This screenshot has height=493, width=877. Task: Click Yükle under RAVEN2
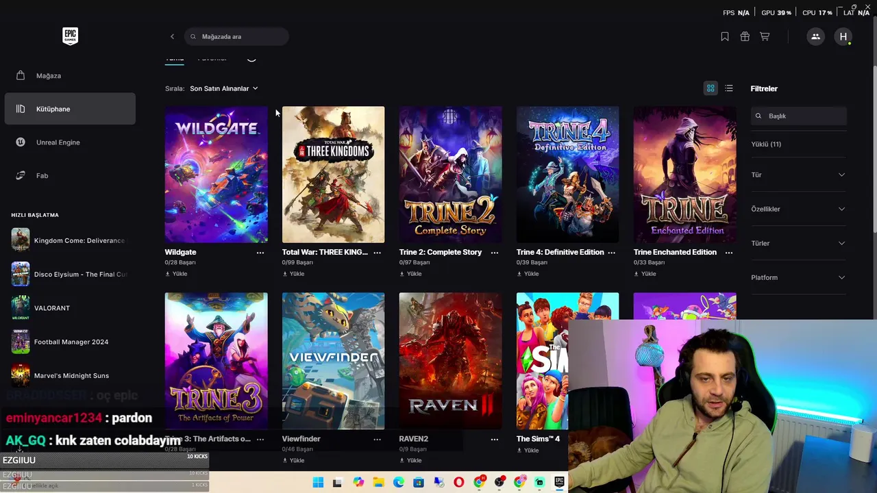[410, 461]
